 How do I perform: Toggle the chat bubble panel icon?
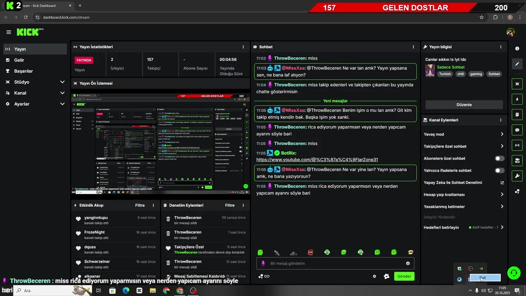click(517, 130)
